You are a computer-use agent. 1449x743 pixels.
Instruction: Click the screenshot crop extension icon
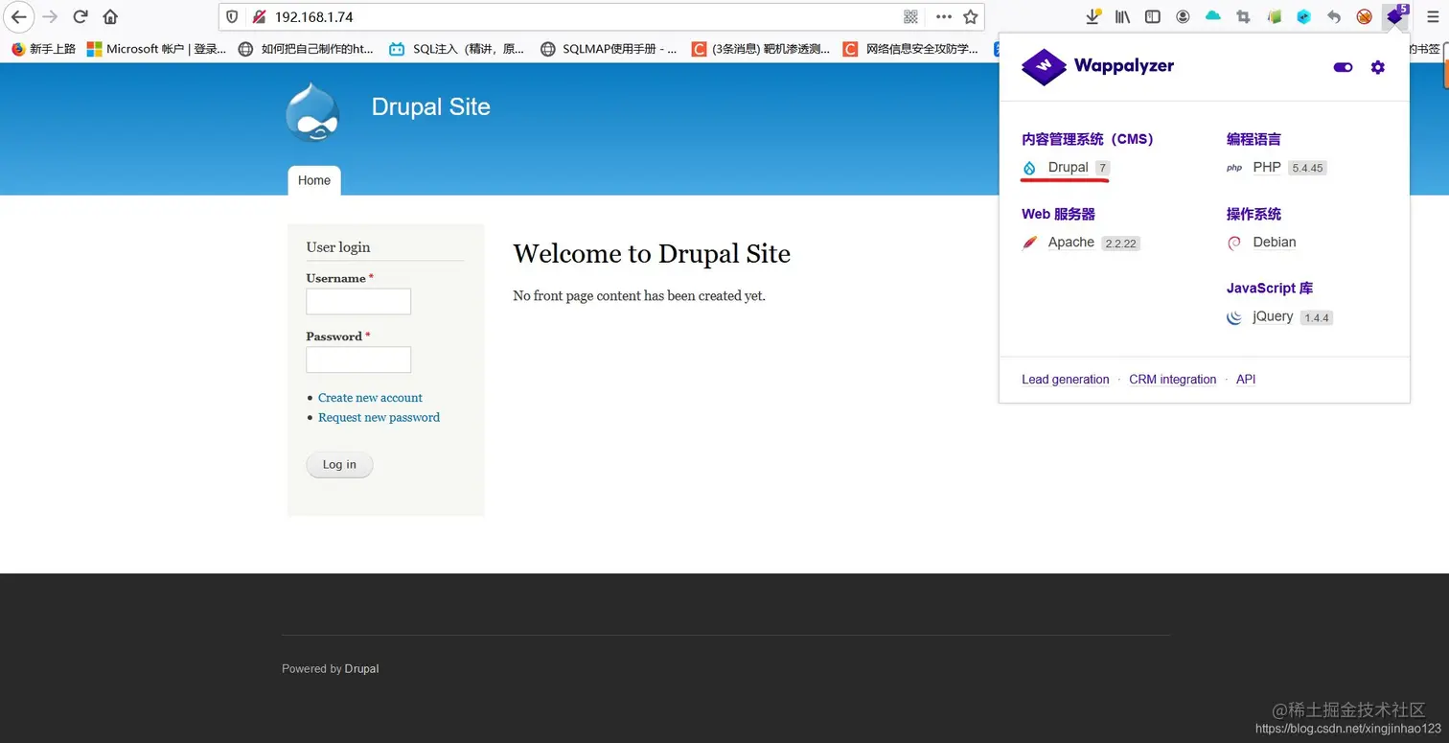(1243, 16)
